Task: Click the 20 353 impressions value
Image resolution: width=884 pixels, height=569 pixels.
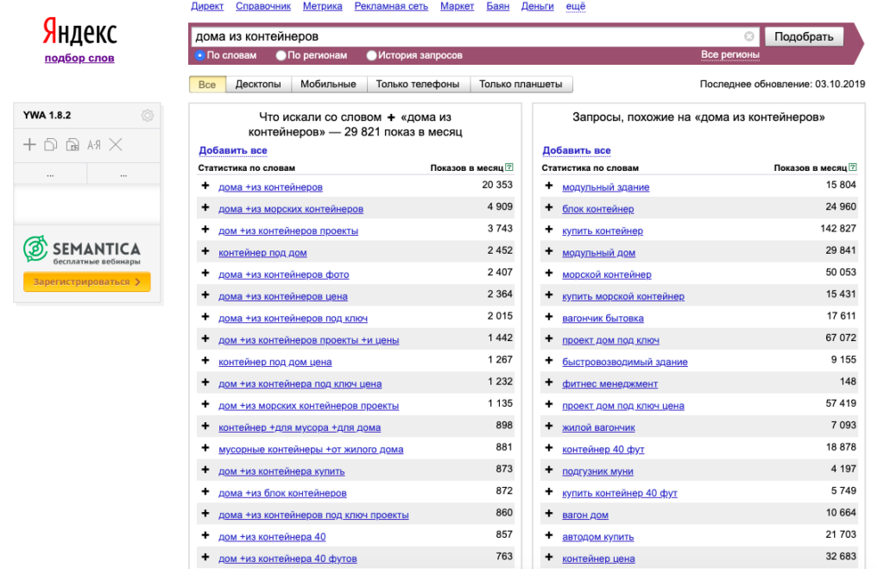Action: 497,185
